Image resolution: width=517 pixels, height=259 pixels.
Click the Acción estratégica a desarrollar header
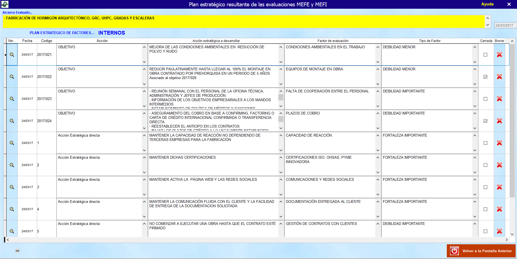tap(216, 41)
